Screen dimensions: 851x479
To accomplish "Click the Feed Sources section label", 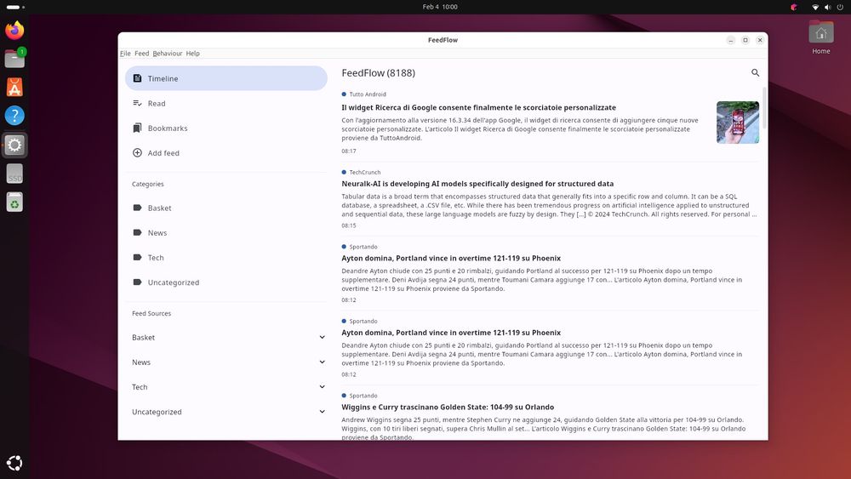I will [x=151, y=314].
